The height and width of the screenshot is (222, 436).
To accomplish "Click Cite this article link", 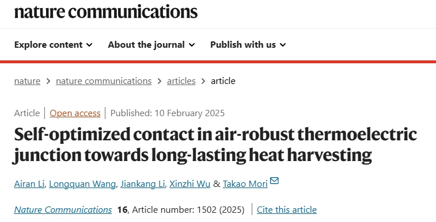I will tap(287, 210).
